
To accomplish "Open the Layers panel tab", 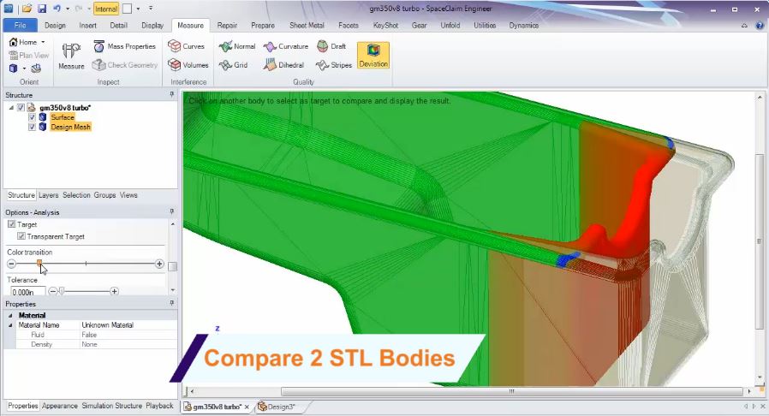I will (x=49, y=195).
